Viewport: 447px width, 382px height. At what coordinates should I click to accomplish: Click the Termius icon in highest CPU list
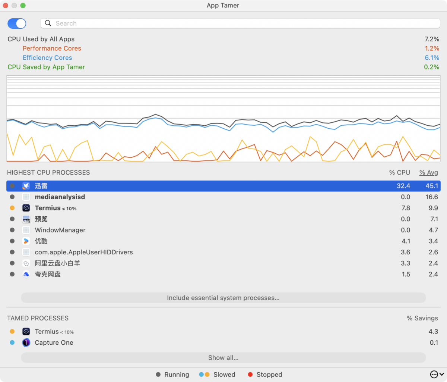(26, 208)
